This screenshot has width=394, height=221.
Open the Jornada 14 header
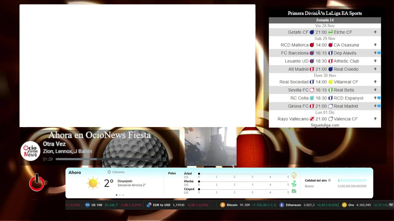point(325,20)
